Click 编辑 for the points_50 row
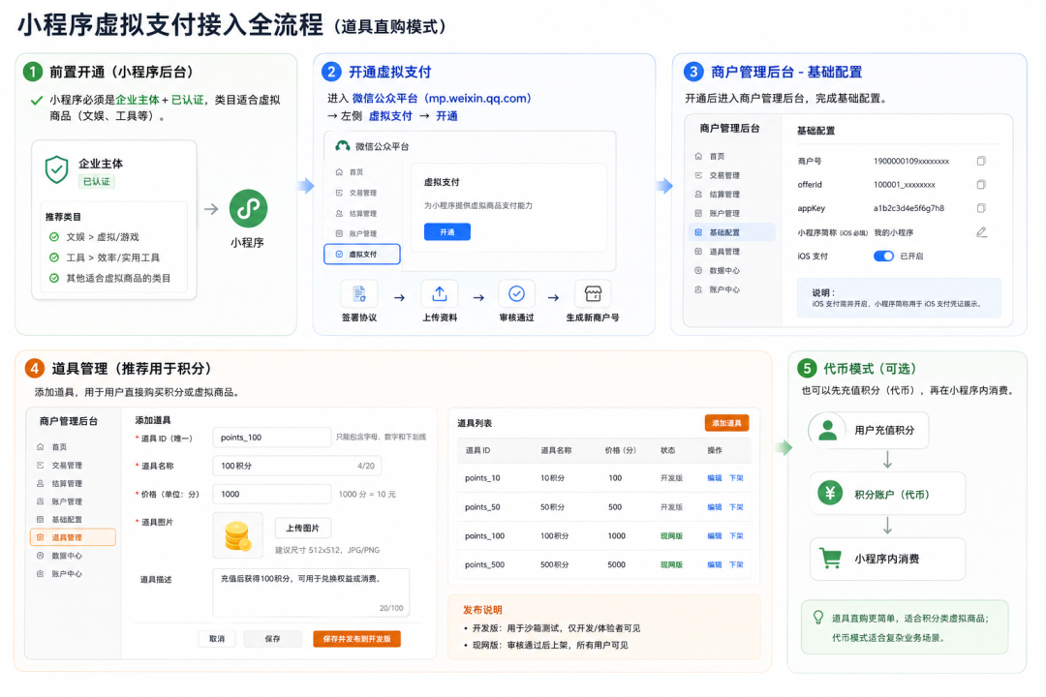This screenshot has width=1046, height=697. (x=715, y=507)
